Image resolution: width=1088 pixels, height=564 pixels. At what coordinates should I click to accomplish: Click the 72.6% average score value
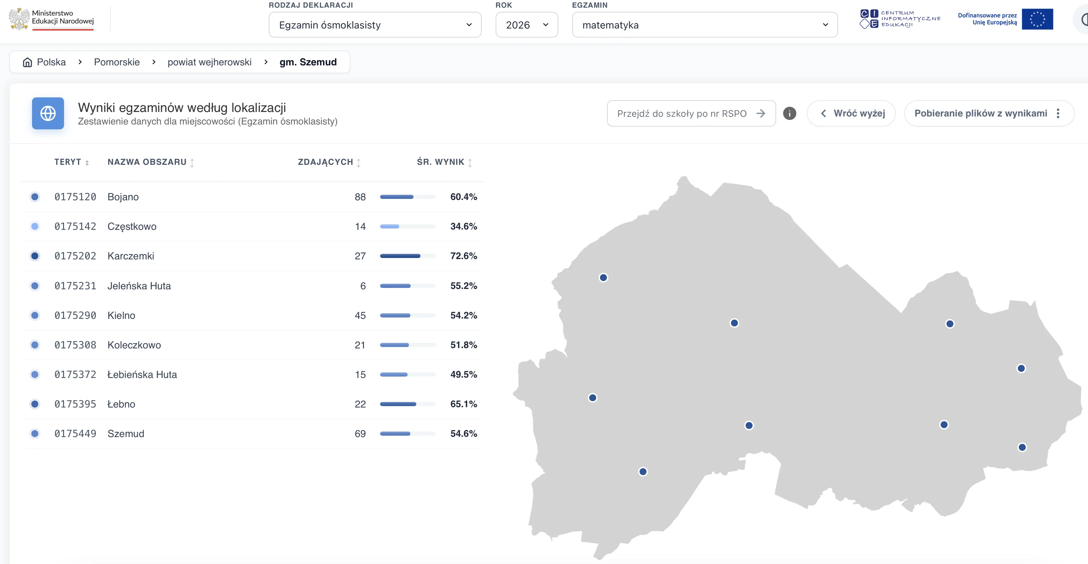[x=463, y=256]
